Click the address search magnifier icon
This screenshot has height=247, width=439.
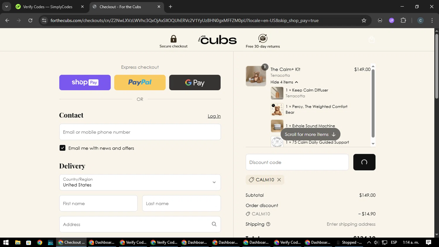214,224
